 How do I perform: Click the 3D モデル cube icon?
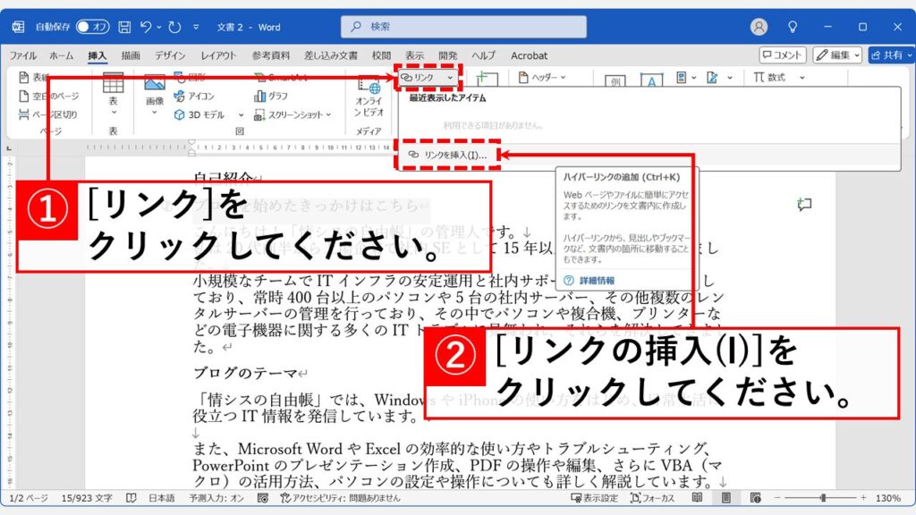point(179,115)
